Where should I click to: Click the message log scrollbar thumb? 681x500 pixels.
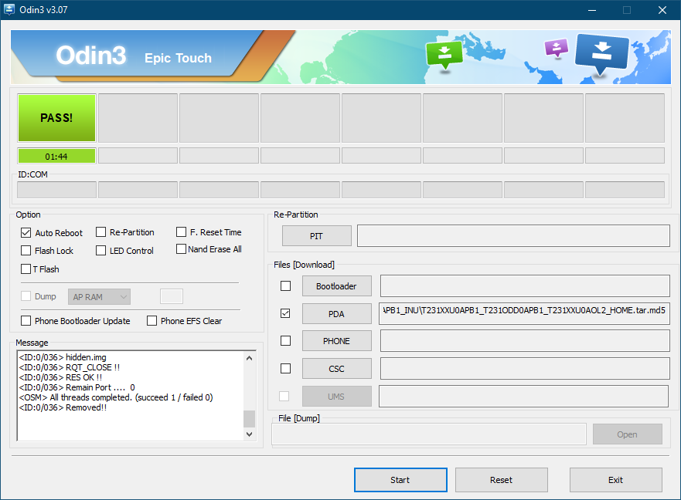click(x=250, y=419)
